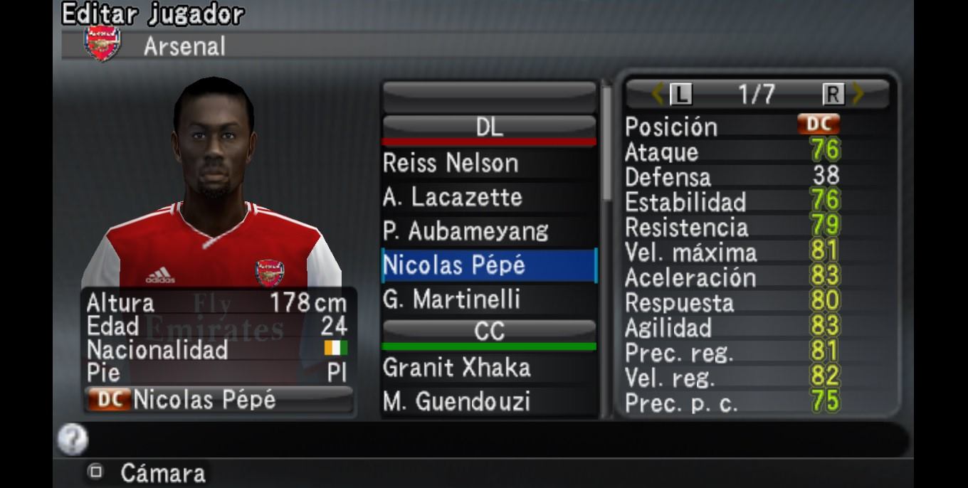Click the question mark help icon
The image size is (968, 488).
[72, 440]
